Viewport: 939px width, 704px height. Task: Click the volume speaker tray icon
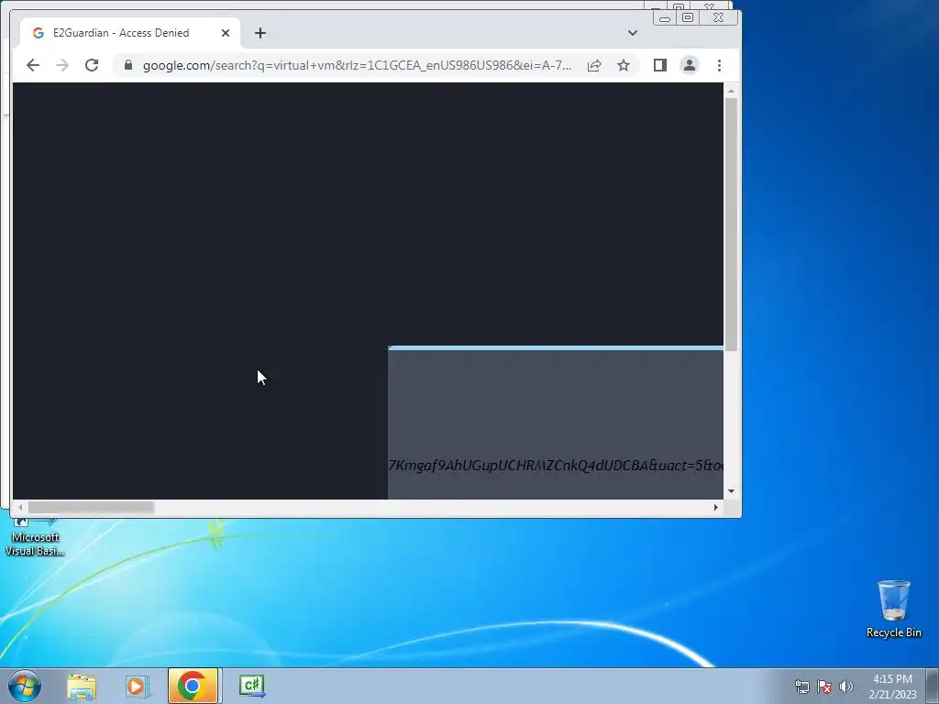pos(846,687)
